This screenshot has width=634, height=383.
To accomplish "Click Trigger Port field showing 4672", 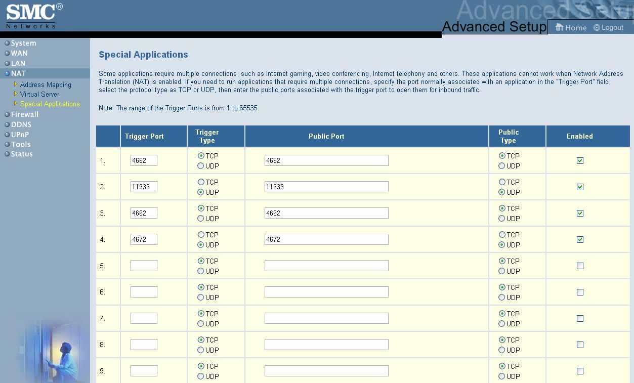I will coord(144,239).
